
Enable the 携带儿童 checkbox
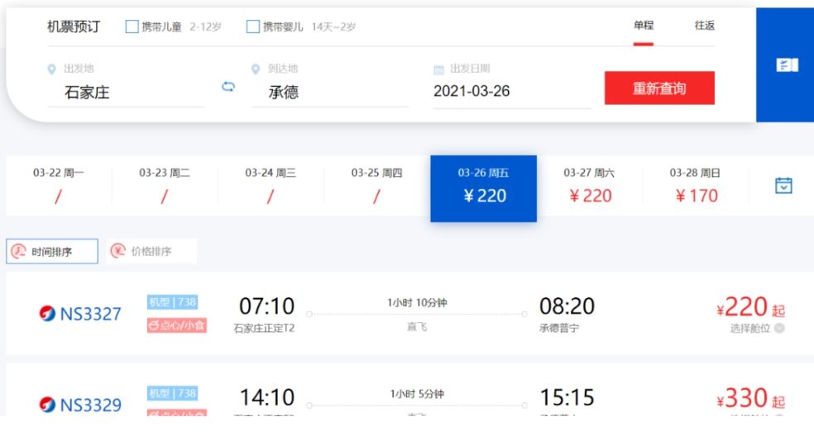tap(132, 26)
